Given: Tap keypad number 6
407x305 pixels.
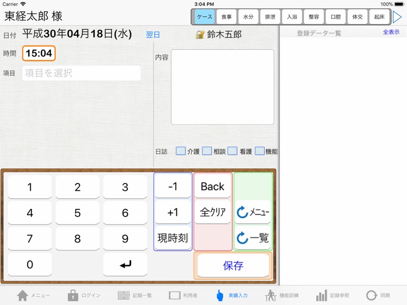Looking at the screenshot, I should [x=125, y=213].
